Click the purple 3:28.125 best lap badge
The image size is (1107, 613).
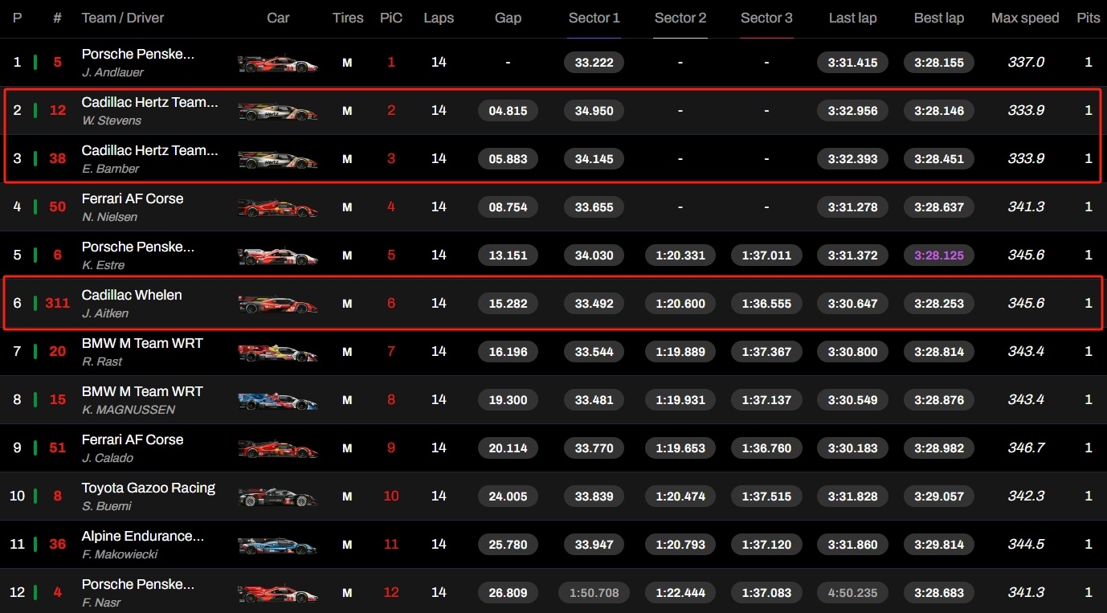tap(938, 255)
